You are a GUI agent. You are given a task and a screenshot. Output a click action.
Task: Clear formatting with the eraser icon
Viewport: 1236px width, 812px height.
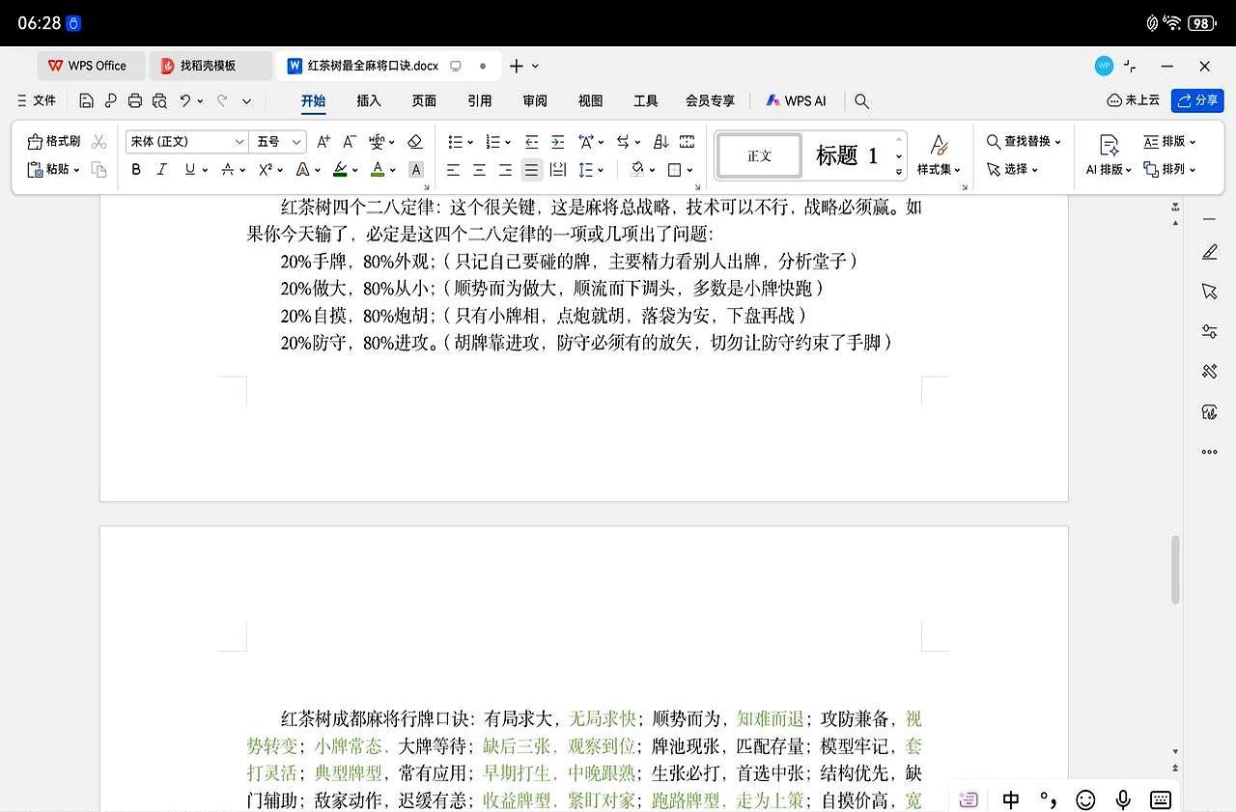(x=415, y=141)
